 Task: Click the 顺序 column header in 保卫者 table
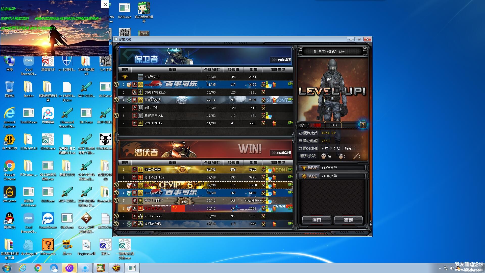coord(125,69)
